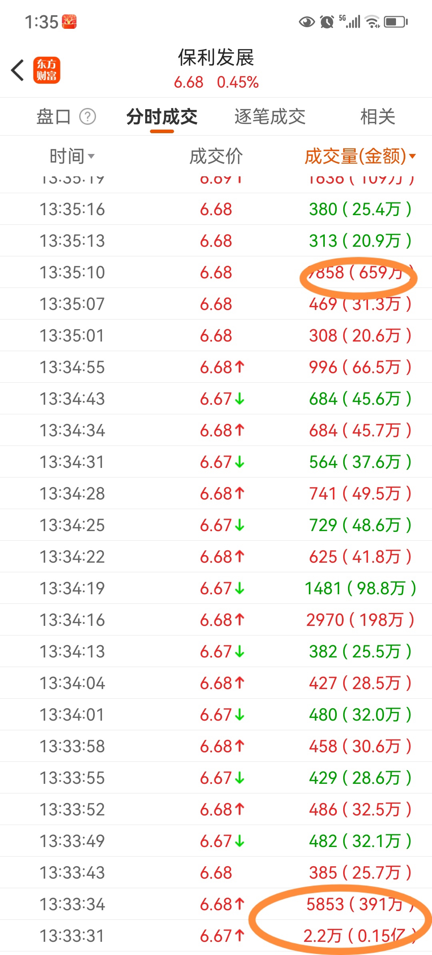Tap the time 13:33:52
The width and height of the screenshot is (432, 955).
coord(72,809)
